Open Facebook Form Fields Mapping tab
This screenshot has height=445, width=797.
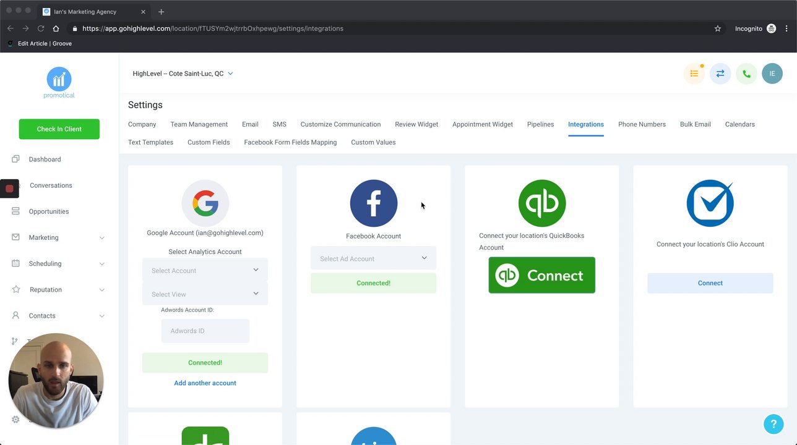coord(290,142)
